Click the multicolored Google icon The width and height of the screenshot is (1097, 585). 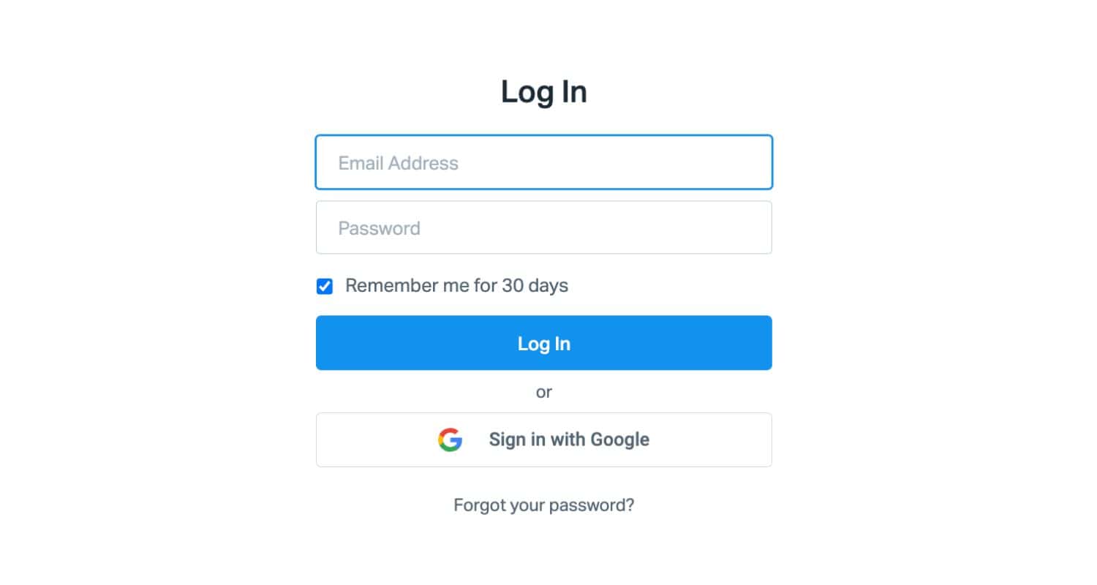coord(451,439)
